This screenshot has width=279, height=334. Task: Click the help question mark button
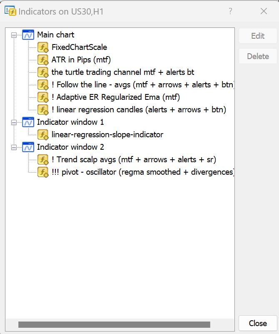pyautogui.click(x=231, y=11)
